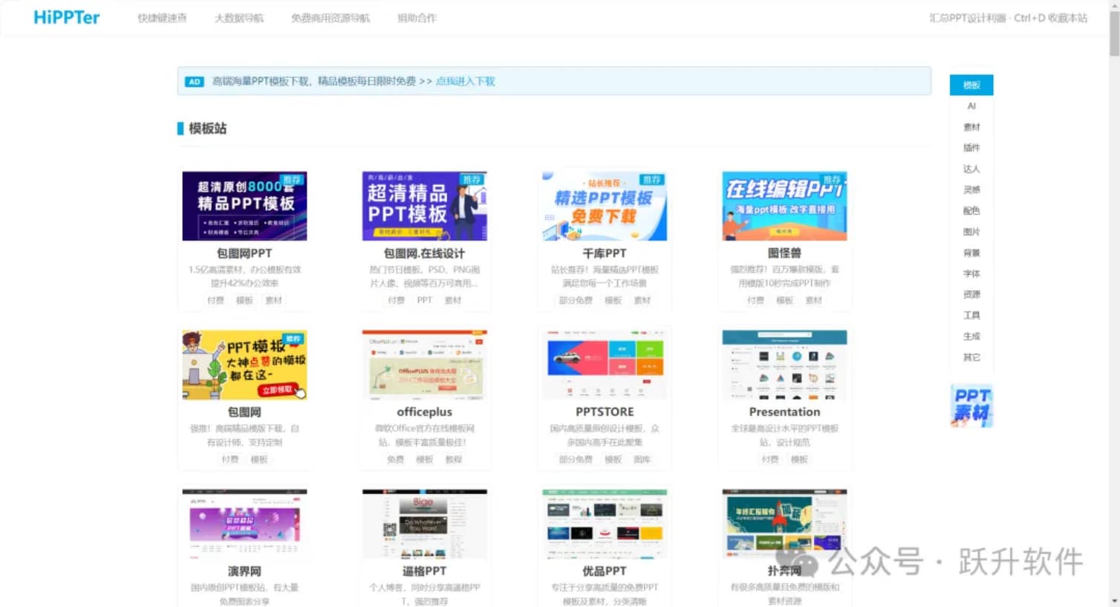The height and width of the screenshot is (607, 1120).
Task: Open the 演界网 thumbnail image
Action: point(244,524)
